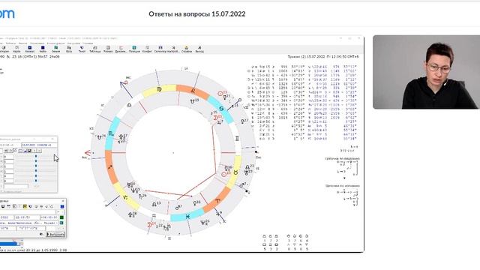Click the teal icon beside the place field
480x270 pixels.
point(61,223)
